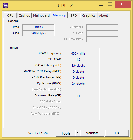The width and height of the screenshot is (133, 140).
Task: Click the Command Rate 1T field
Action: coord(78,96)
